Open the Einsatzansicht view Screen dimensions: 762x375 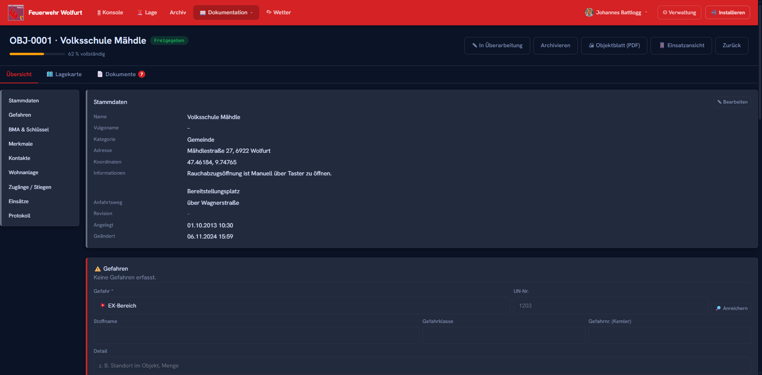(681, 46)
